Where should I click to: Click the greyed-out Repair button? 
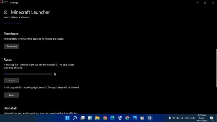click(12, 81)
